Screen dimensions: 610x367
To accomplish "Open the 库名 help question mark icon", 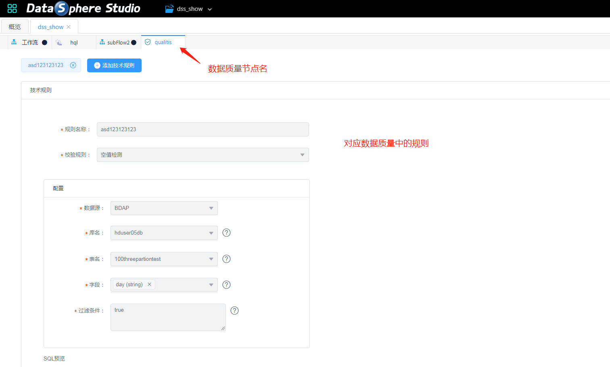I will (226, 233).
